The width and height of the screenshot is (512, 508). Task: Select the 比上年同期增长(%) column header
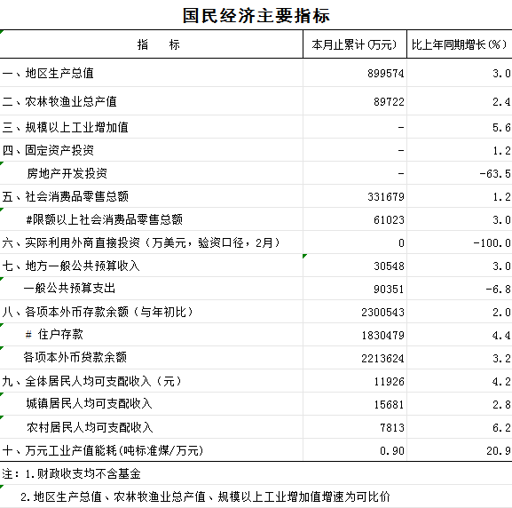pyautogui.click(x=459, y=44)
